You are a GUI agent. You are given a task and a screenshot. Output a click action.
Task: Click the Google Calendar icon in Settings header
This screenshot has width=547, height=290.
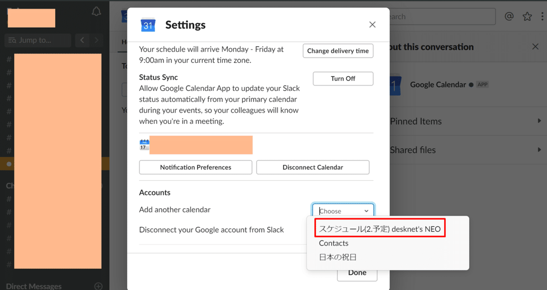(148, 25)
